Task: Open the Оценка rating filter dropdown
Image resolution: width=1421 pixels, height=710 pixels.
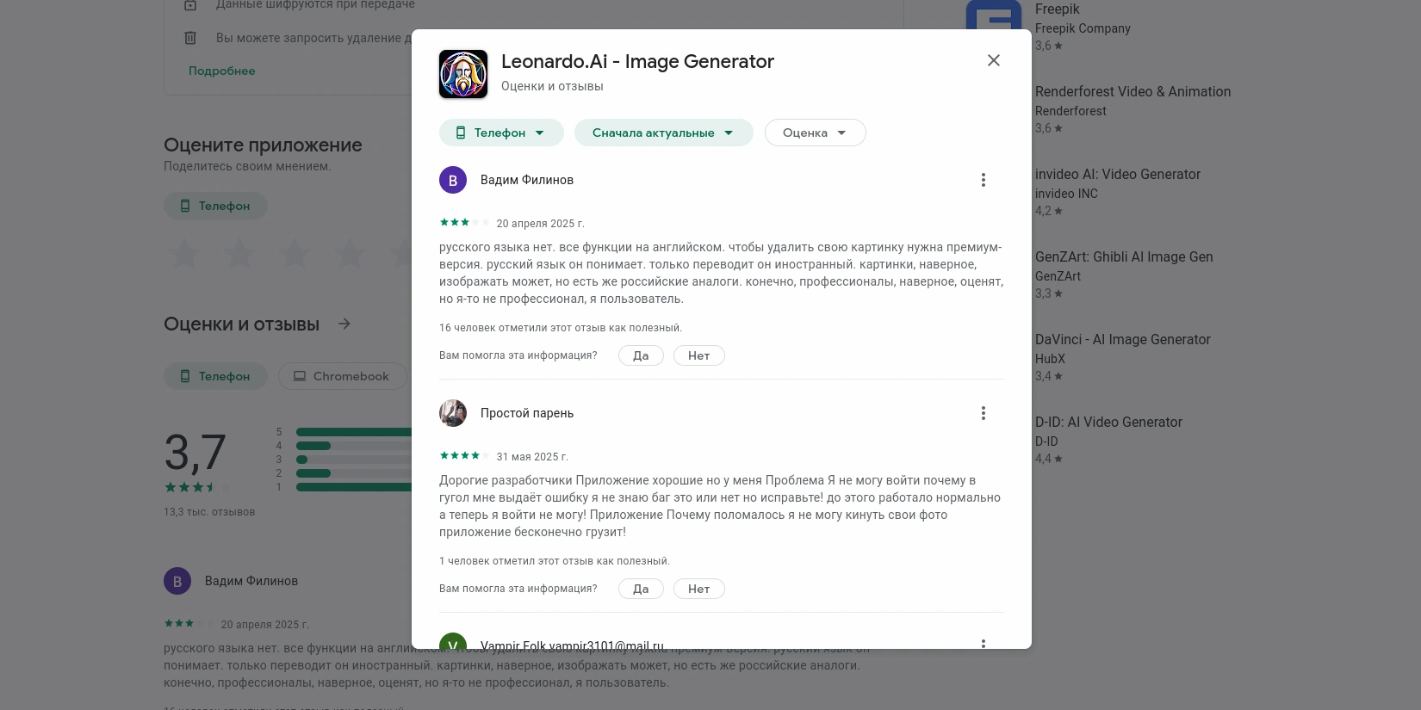Action: 815,133
